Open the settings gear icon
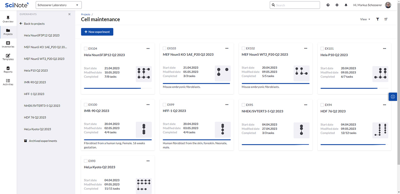Screen dimensions: 400x194 click(337, 5)
